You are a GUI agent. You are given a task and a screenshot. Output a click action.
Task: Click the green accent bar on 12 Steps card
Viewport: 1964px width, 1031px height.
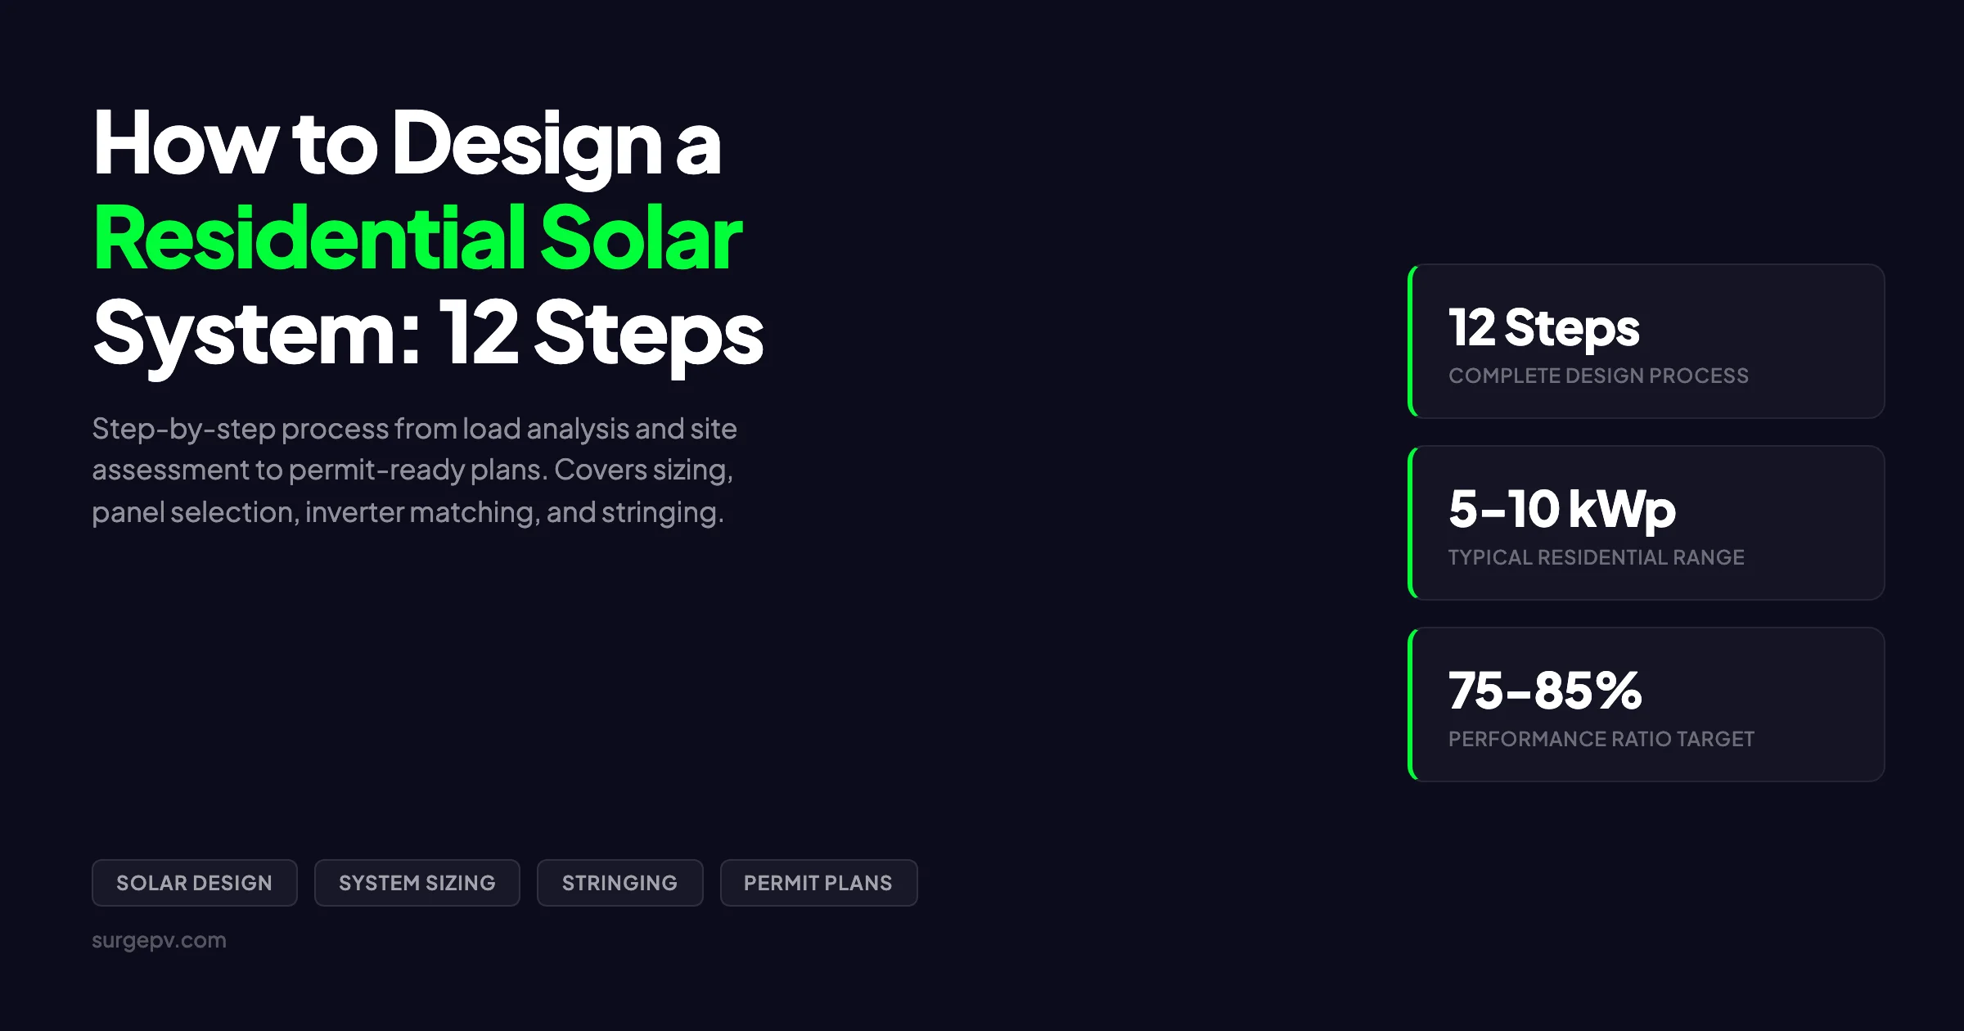1411,341
